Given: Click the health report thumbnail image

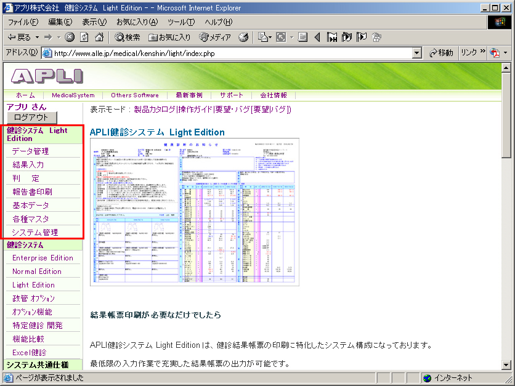Looking at the screenshot, I should click(195, 212).
